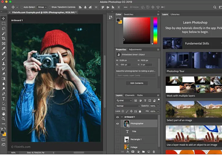
Task: Select the Clone Stamp tool
Action: (x=3, y=64)
